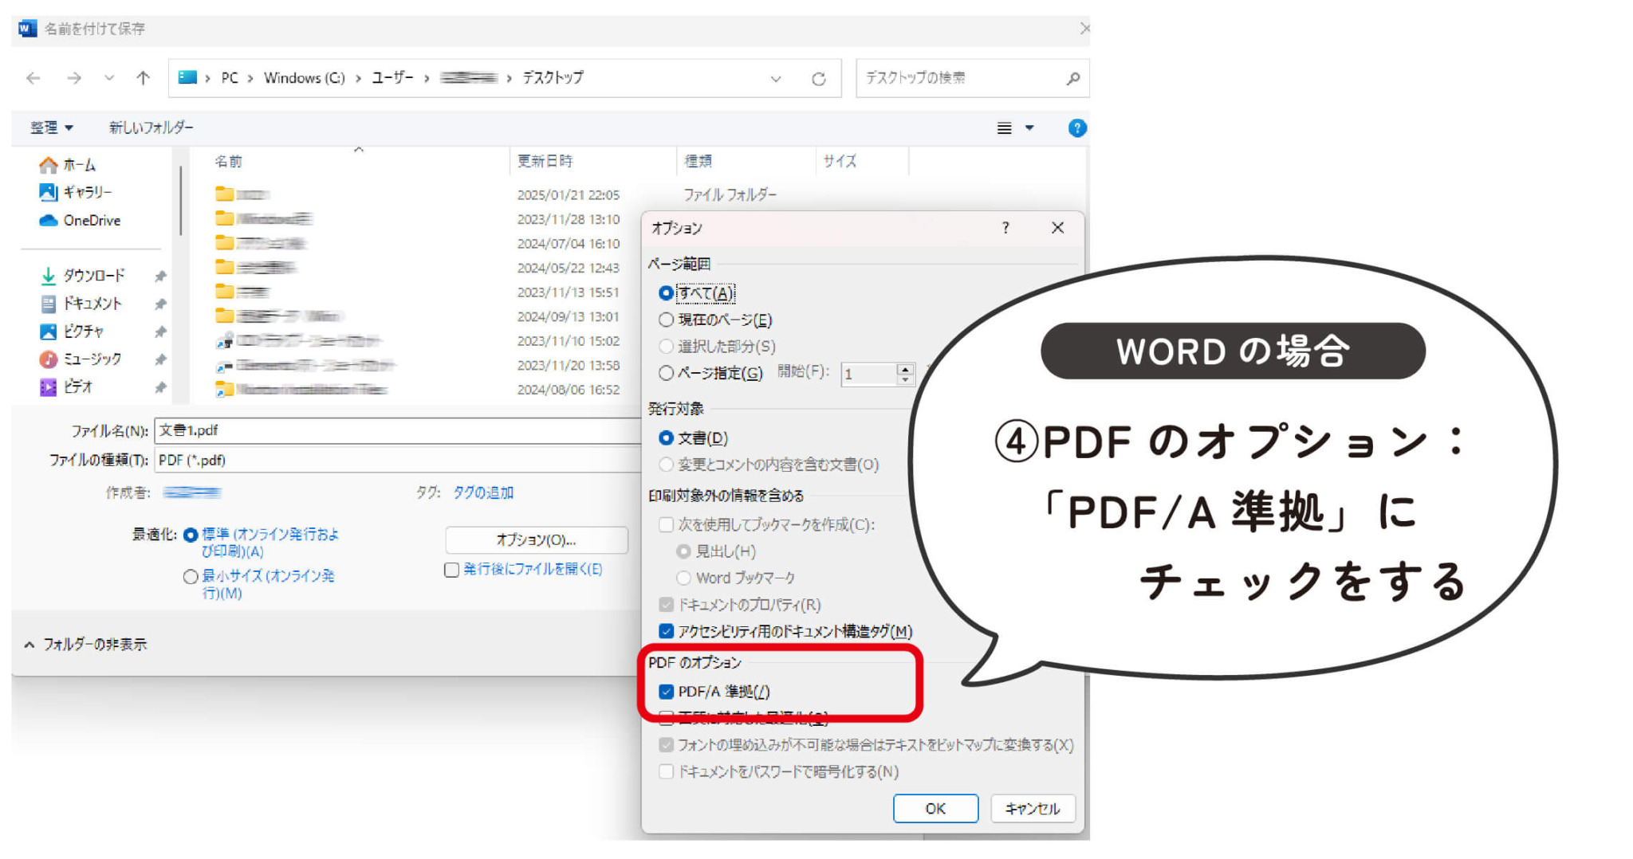Viewport: 1633px width, 859px height.
Task: Click the Home icon in sidebar
Action: click(49, 165)
